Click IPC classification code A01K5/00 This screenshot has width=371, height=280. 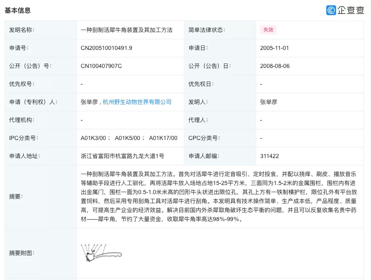point(128,138)
